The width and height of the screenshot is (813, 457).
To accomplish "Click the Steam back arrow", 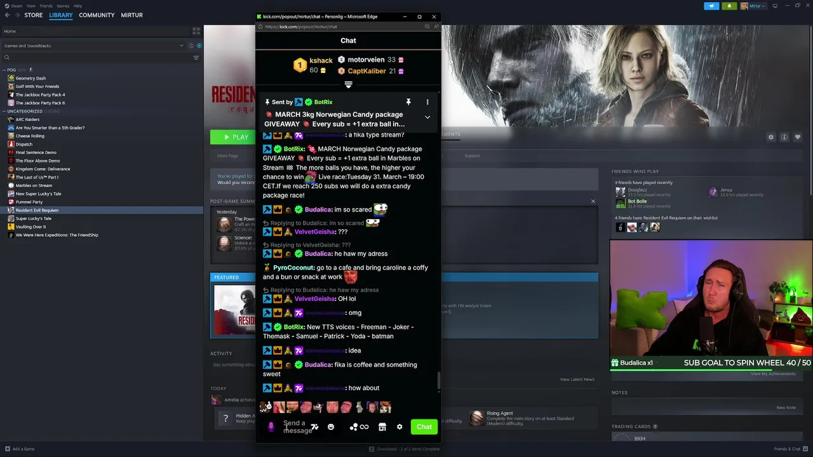I will 7,15.
